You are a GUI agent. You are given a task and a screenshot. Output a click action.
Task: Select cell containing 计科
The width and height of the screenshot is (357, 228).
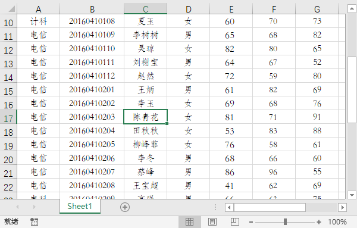(39, 21)
